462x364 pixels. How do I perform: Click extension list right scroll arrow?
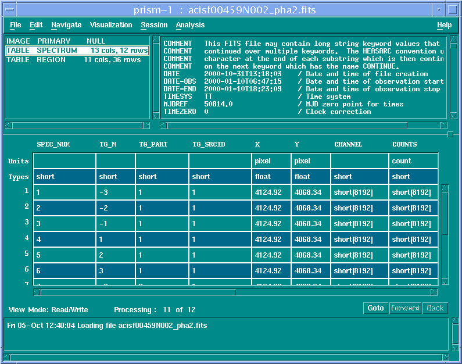[x=146, y=126]
